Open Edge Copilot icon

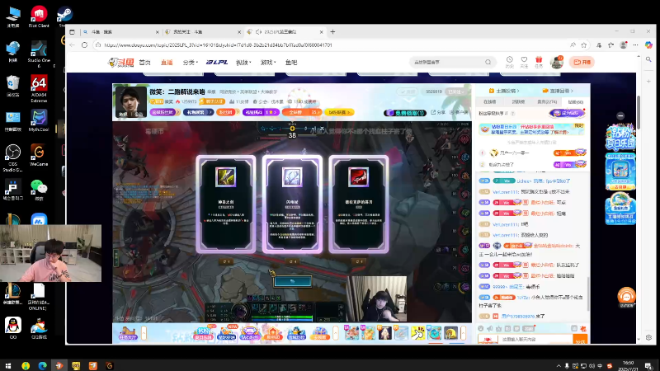[x=648, y=45]
